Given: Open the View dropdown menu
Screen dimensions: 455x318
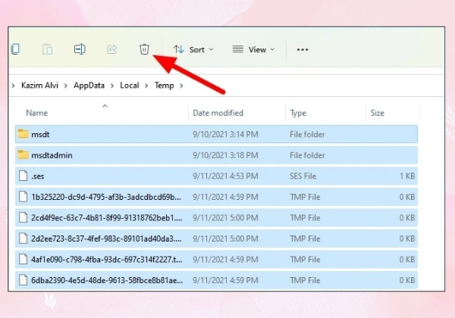Looking at the screenshot, I should pyautogui.click(x=253, y=49).
